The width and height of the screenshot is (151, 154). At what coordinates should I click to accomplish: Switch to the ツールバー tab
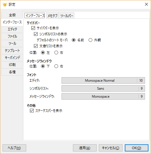tap(66, 16)
